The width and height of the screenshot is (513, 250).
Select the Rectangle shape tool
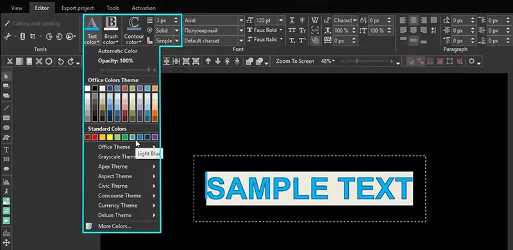click(6, 118)
